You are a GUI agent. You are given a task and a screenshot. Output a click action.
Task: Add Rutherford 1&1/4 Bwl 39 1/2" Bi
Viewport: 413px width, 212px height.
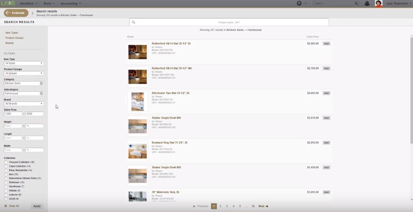(x=326, y=43)
